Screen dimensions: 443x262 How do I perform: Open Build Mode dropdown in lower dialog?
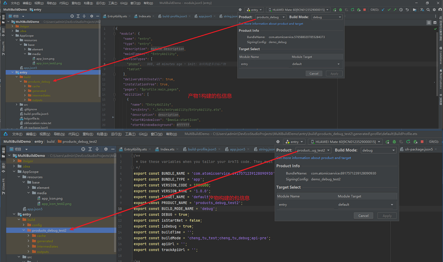click(x=379, y=150)
